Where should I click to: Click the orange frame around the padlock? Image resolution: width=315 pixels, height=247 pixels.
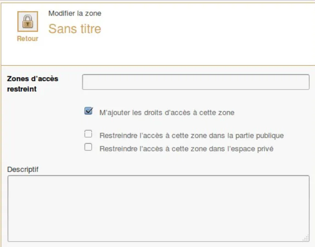[19, 22]
